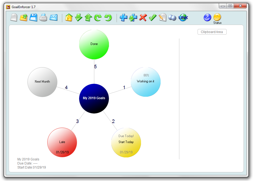This screenshot has width=253, height=181.
Task: Open a saved goal plan file
Action: tap(24, 18)
